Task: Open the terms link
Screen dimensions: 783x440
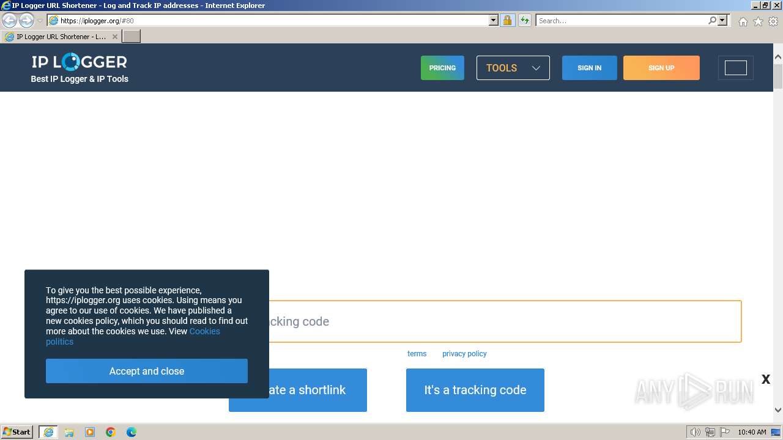Action: pyautogui.click(x=417, y=353)
